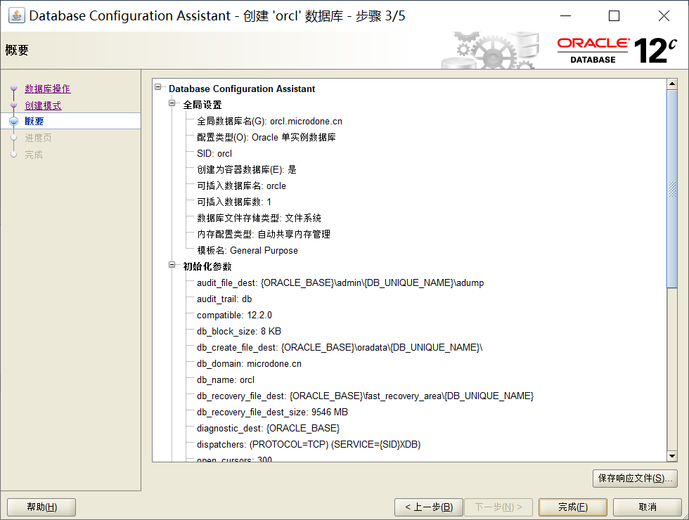This screenshot has width=689, height=520.
Task: Maximize the Database Configuration Assistant window
Action: coord(614,15)
